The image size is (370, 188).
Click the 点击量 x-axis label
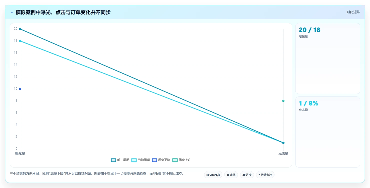click(283, 153)
